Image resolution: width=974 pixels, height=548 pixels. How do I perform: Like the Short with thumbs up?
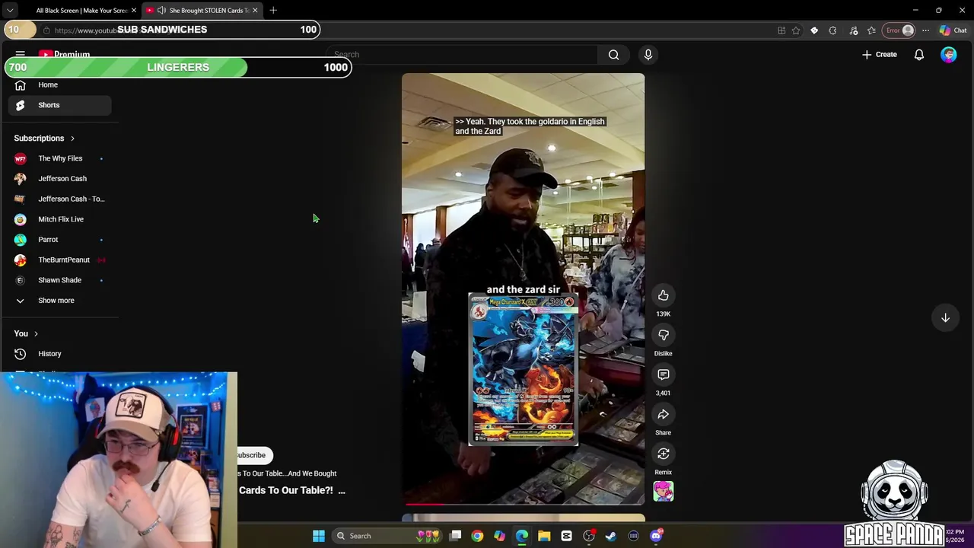click(663, 295)
